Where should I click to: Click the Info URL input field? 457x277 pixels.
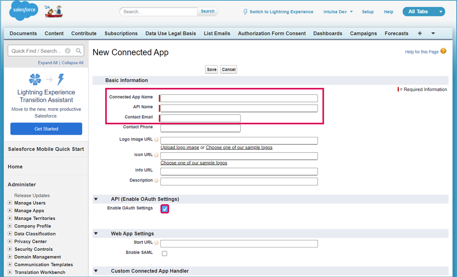pyautogui.click(x=239, y=171)
